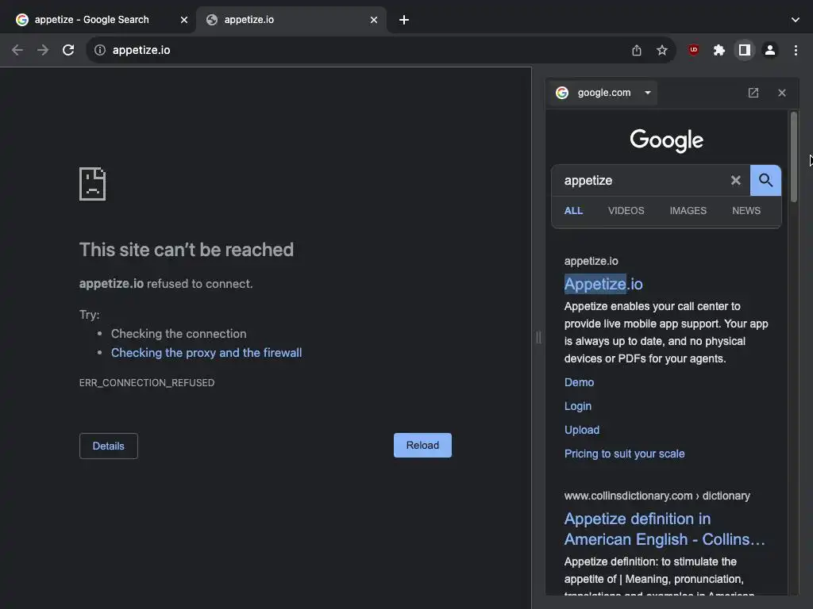Image resolution: width=813 pixels, height=609 pixels.
Task: Click the browser Back arrow
Action: pos(17,50)
